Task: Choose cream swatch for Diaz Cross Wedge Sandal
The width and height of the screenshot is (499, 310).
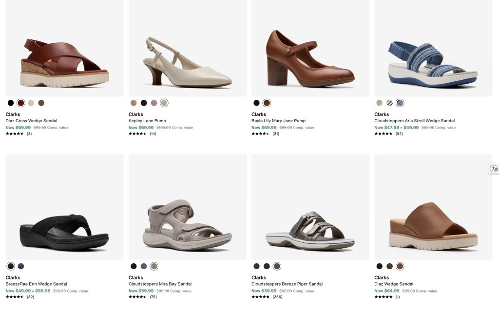Action: [x=31, y=103]
